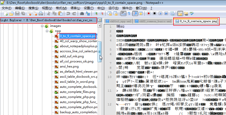Select all_col_process_ok.png file
The height and width of the screenshot is (115, 226).
(76, 61)
